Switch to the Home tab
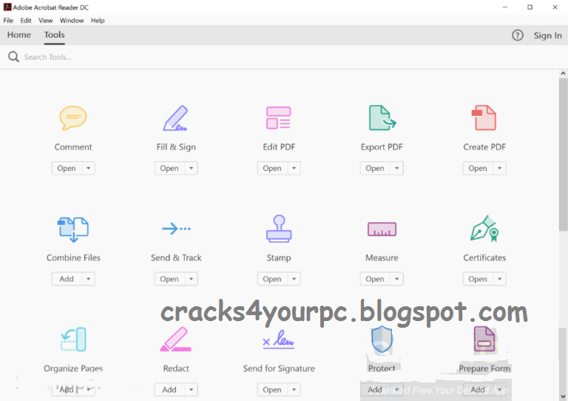 19,35
